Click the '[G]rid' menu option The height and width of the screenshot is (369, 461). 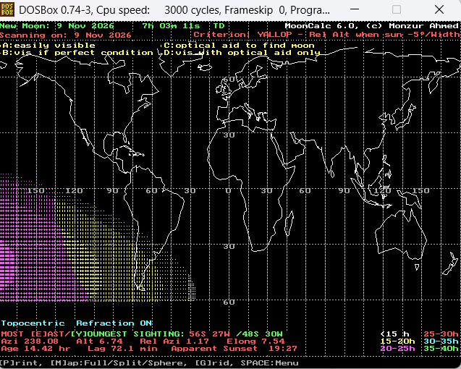(x=215, y=363)
